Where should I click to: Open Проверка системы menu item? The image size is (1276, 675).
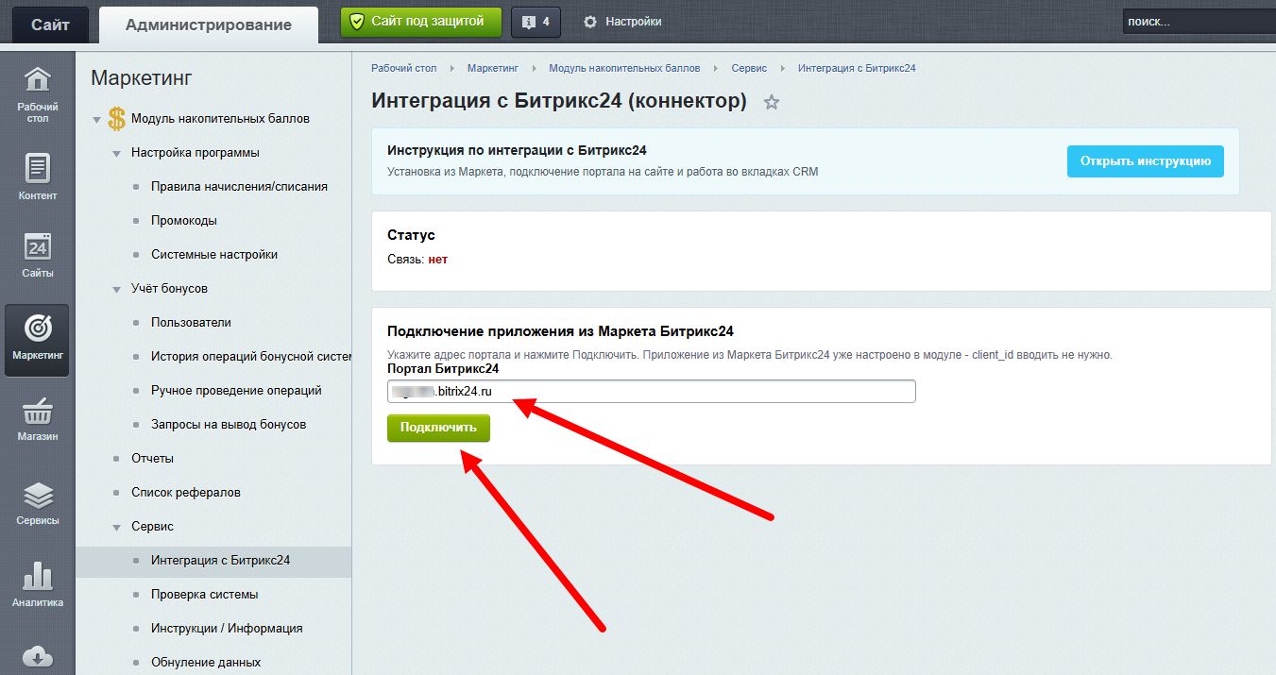pyautogui.click(x=204, y=594)
